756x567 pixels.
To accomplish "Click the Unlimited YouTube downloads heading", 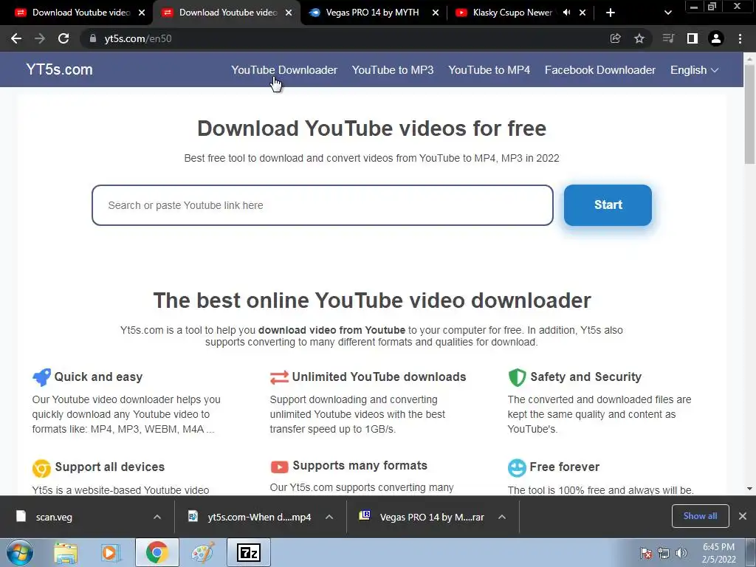I will tap(379, 377).
